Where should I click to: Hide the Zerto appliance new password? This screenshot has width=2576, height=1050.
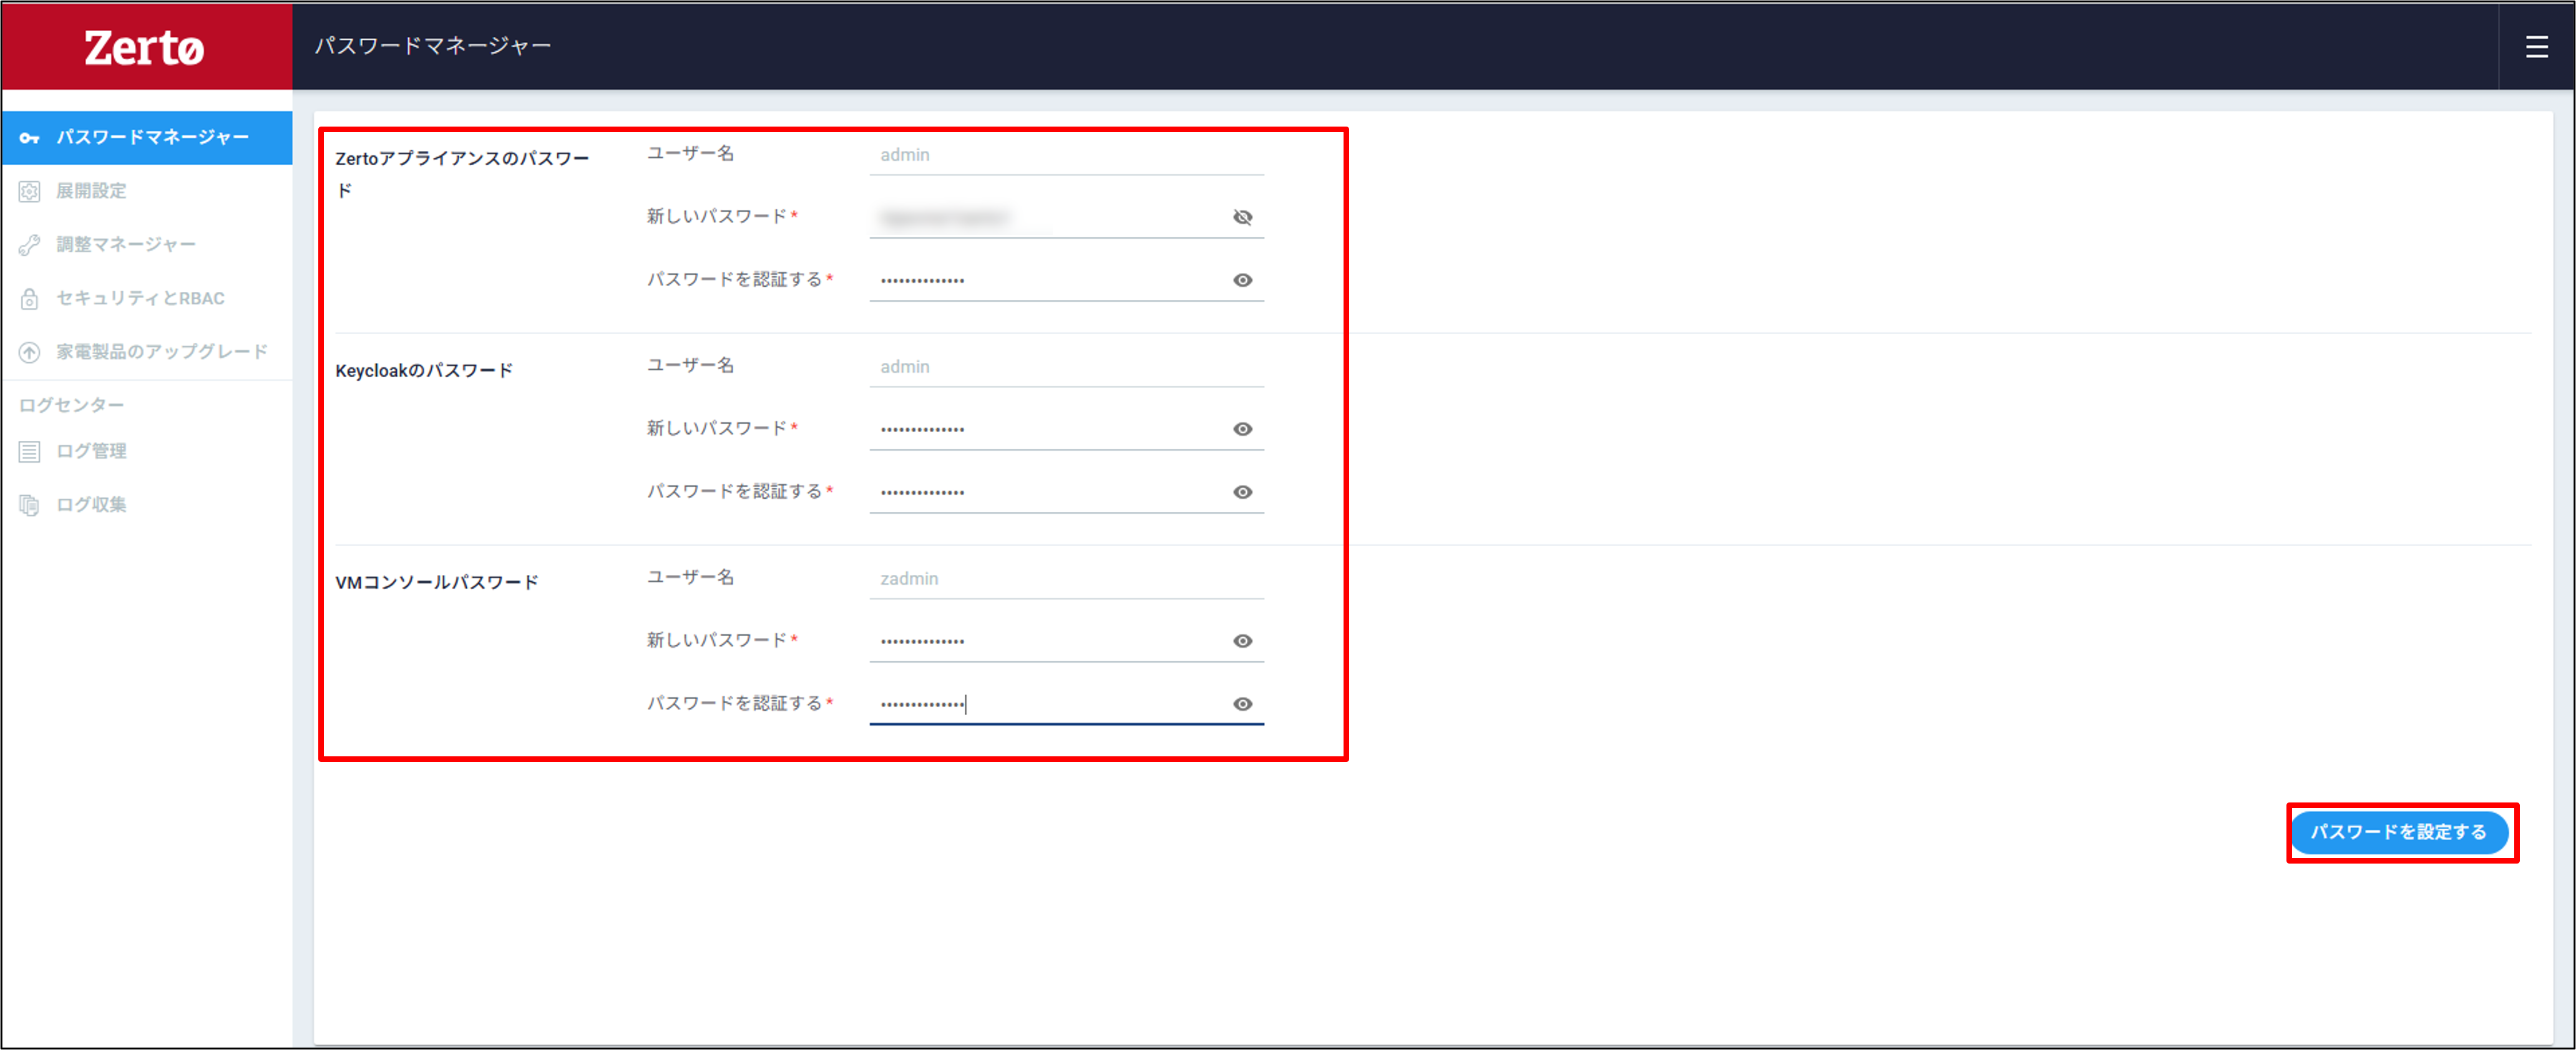click(1242, 217)
